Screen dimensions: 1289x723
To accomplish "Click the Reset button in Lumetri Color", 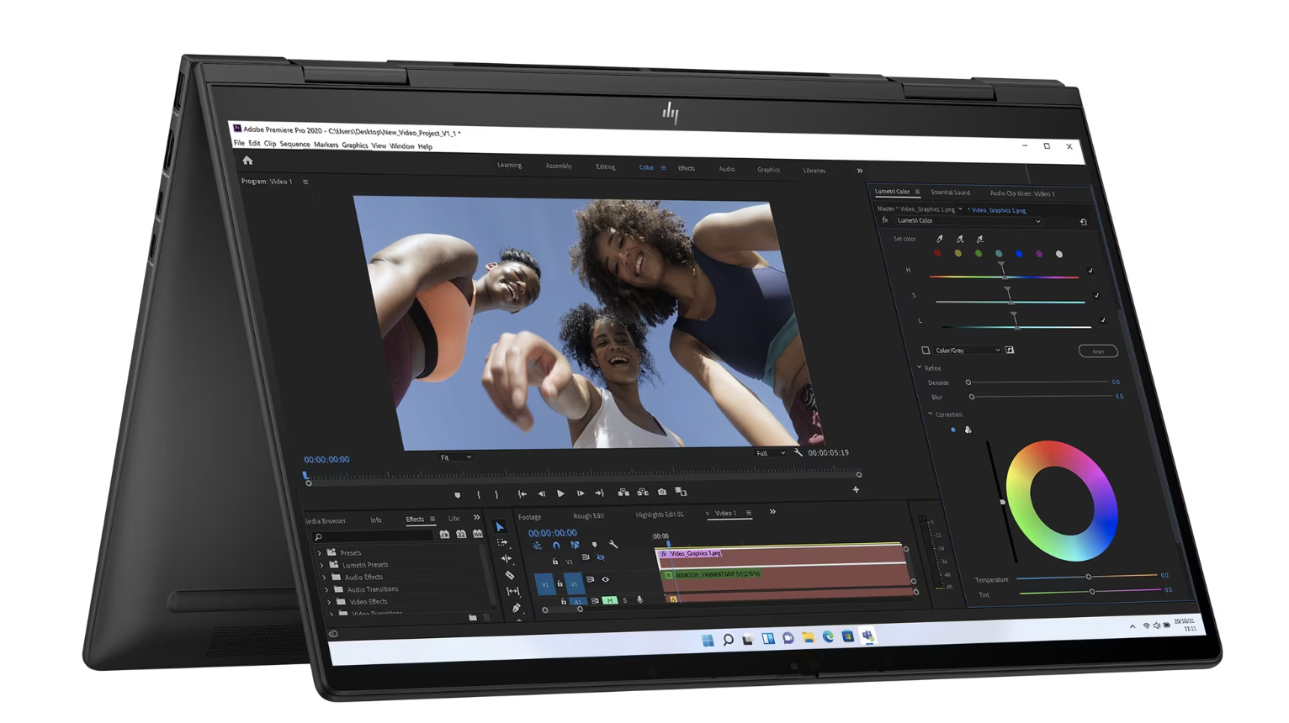I will (1098, 351).
